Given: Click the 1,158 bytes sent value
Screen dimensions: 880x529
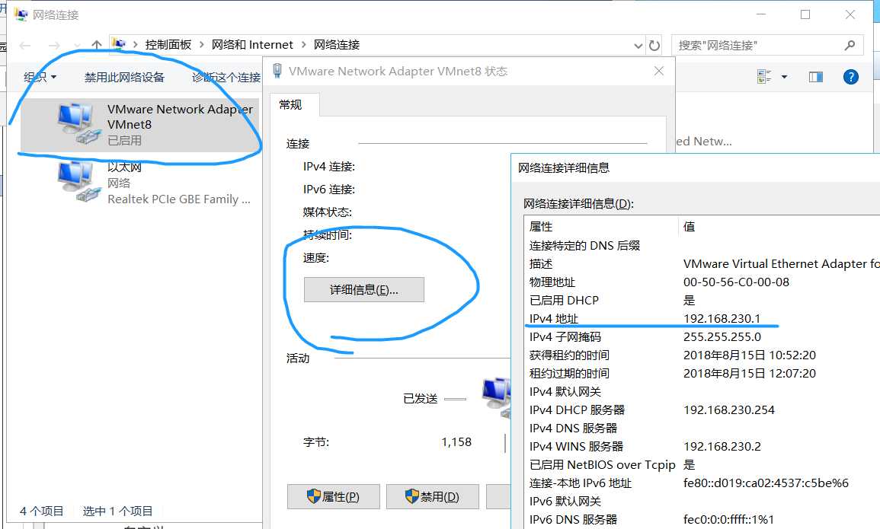Looking at the screenshot, I should click(x=456, y=442).
